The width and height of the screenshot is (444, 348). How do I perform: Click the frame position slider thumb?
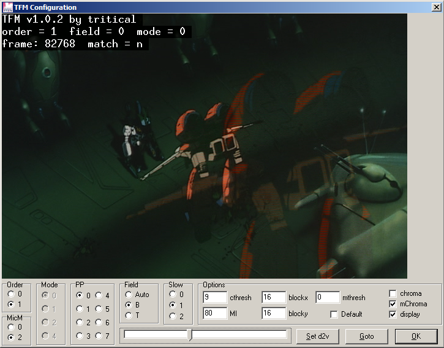click(x=190, y=335)
